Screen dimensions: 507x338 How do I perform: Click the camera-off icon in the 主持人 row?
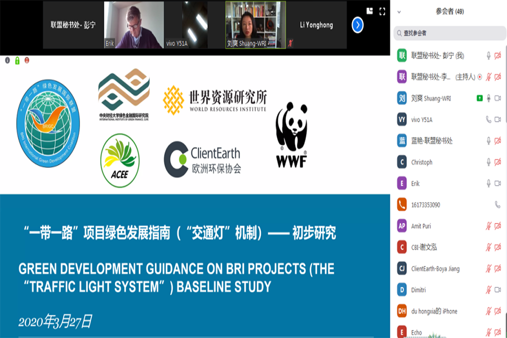tap(498, 77)
